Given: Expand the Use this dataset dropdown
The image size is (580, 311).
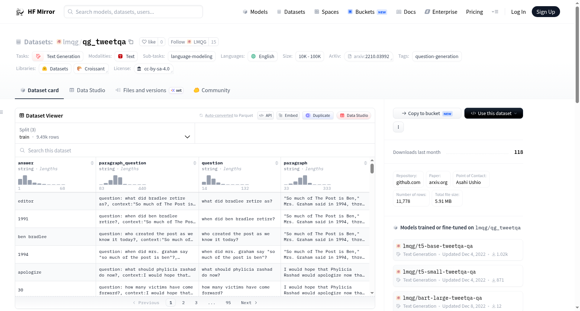Looking at the screenshot, I should [x=493, y=113].
